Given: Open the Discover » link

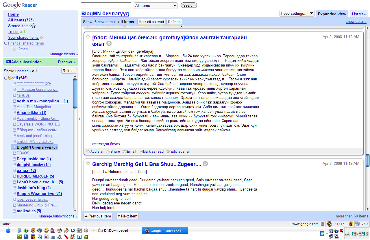Looking at the screenshot, I should (66, 62).
